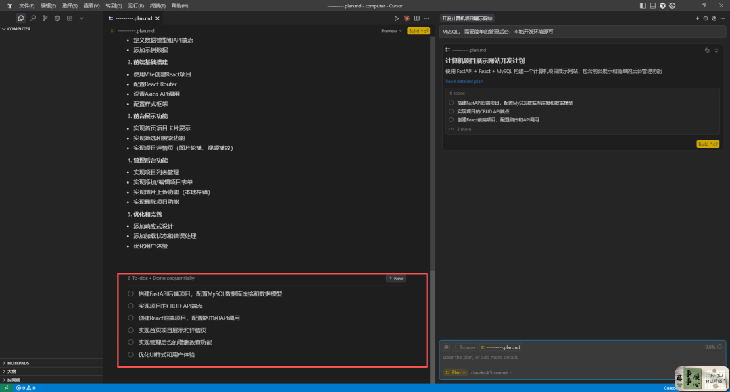The height and width of the screenshot is (392, 730).
Task: Open the 运行(R) menu
Action: [135, 5]
